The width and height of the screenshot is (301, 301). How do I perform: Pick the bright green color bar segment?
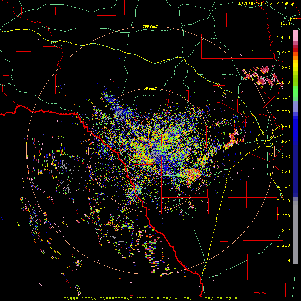tap(295, 91)
